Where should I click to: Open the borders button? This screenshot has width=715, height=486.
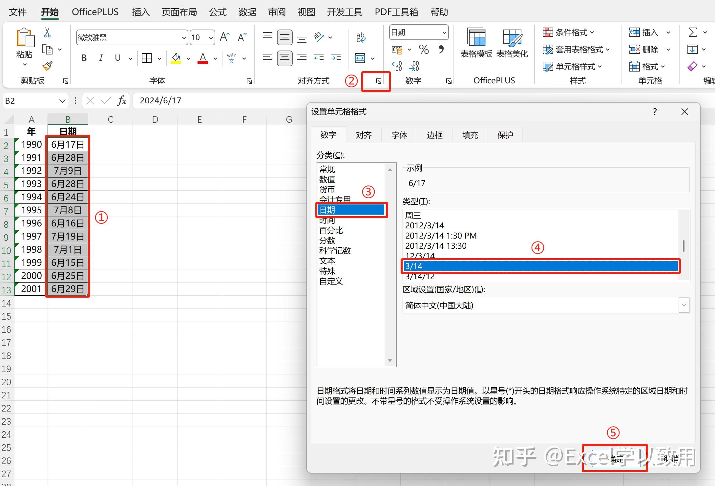coord(147,58)
